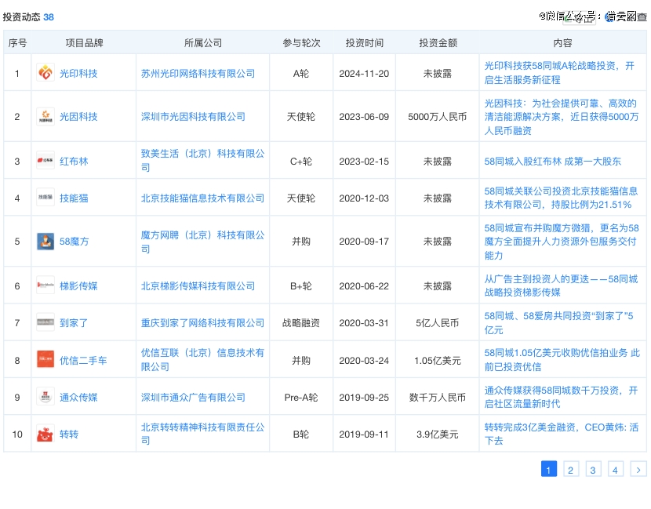The width and height of the screenshot is (651, 509).
Task: Read news about 58同城入股红布林
Action: (552, 161)
